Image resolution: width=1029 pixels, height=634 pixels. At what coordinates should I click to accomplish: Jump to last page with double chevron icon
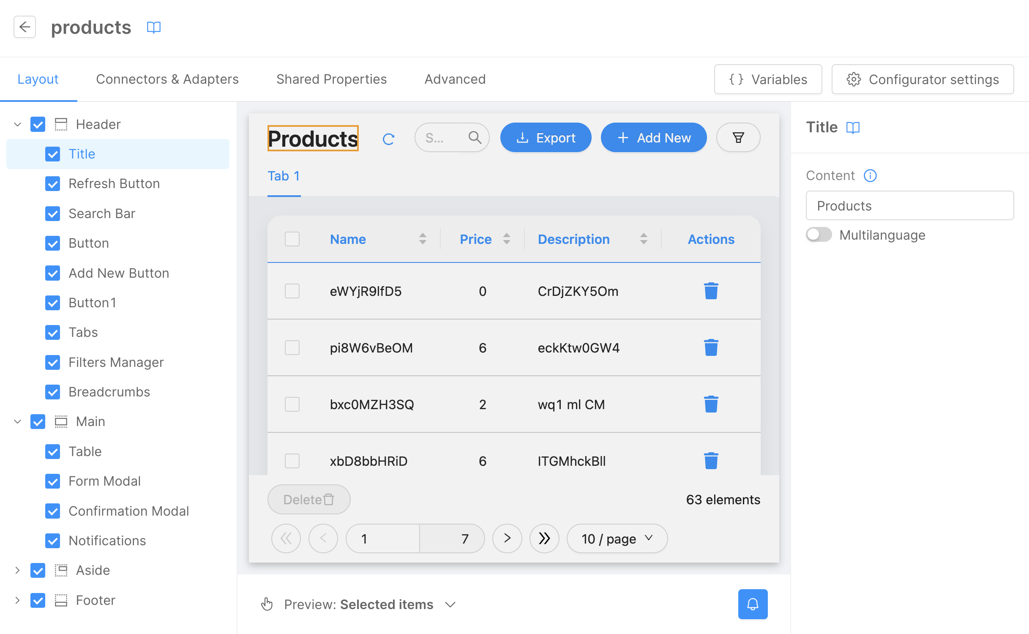pyautogui.click(x=544, y=538)
